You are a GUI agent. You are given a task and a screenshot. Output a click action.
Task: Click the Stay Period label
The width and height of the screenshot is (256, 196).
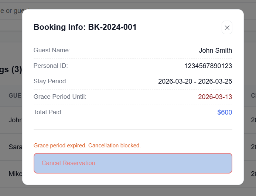point(51,81)
